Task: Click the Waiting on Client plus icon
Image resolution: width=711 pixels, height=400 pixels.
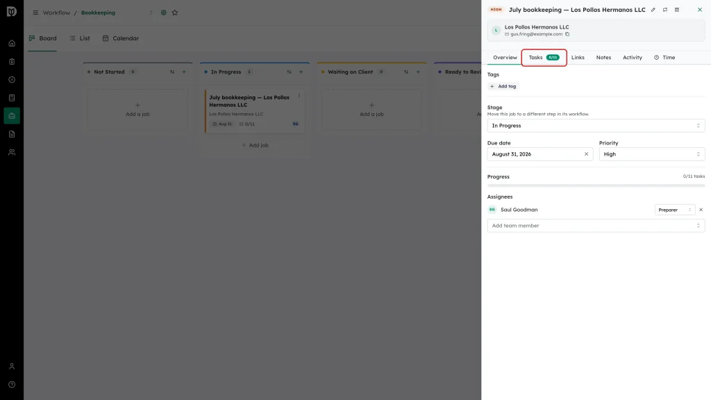Action: point(417,72)
